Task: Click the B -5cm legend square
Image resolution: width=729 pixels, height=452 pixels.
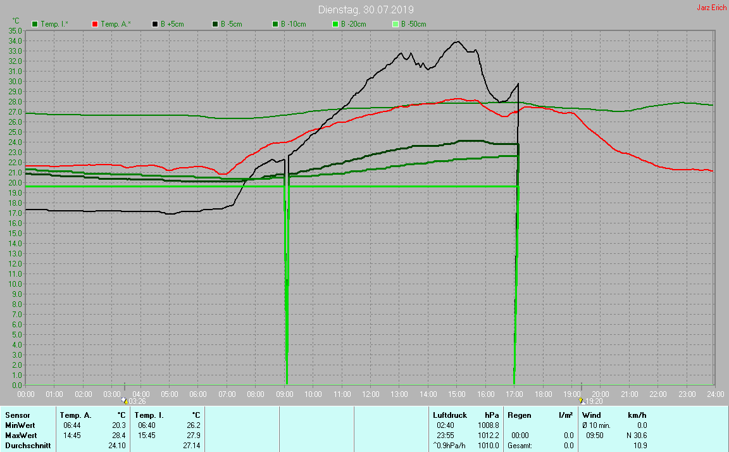Action: (x=215, y=24)
